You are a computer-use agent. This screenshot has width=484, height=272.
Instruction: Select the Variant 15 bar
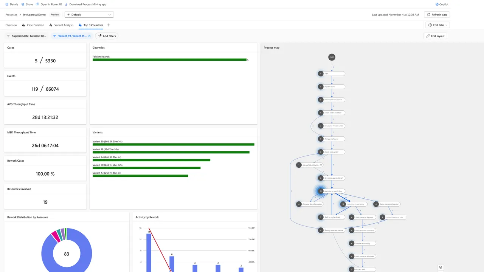point(171,152)
